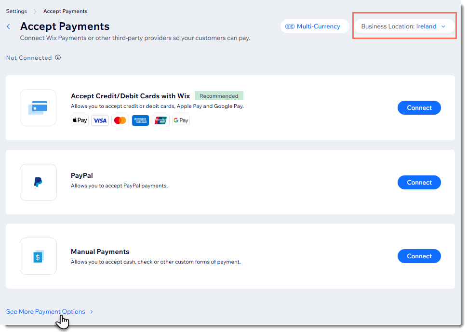Image resolution: width=468 pixels, height=332 pixels.
Task: Connect the Manual Payments method
Action: click(x=419, y=256)
